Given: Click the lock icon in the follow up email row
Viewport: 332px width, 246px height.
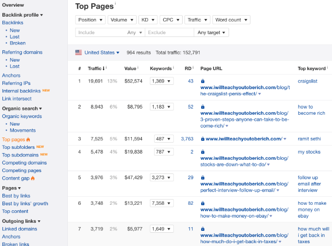Looking at the screenshot, I should (203, 177).
